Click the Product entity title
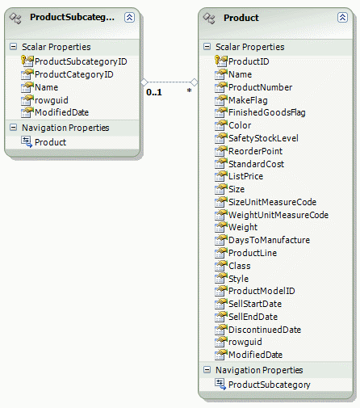The height and width of the screenshot is (408, 360). coord(241,18)
